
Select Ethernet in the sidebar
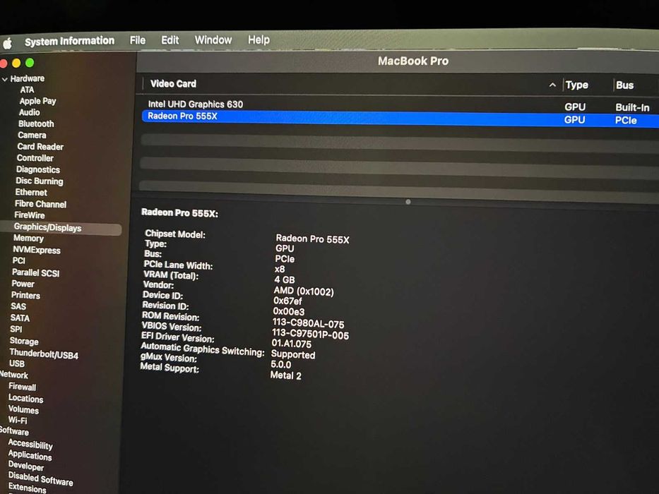31,193
